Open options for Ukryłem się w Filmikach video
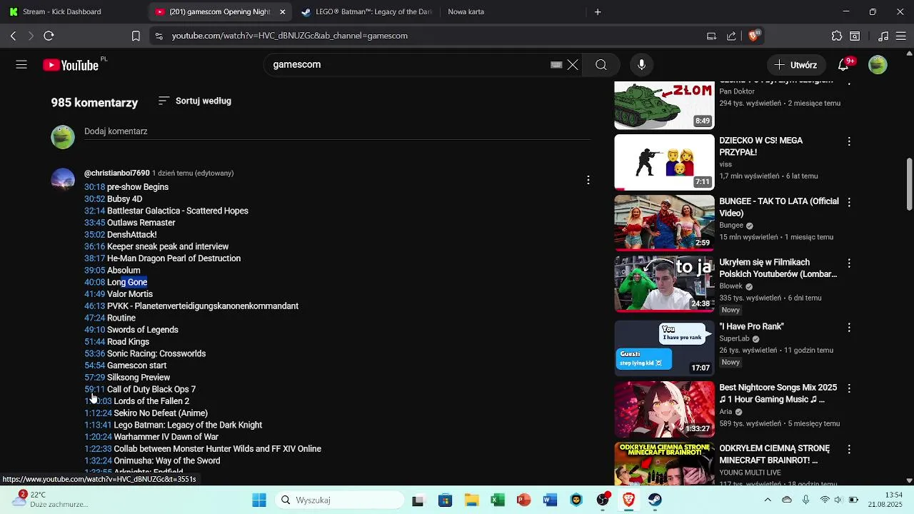This screenshot has width=914, height=514. (x=849, y=264)
